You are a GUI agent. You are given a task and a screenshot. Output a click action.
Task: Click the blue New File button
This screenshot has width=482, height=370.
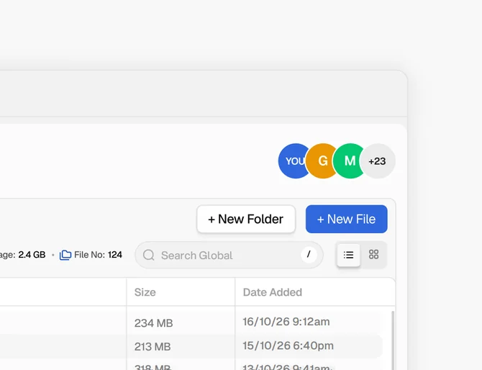pos(347,219)
